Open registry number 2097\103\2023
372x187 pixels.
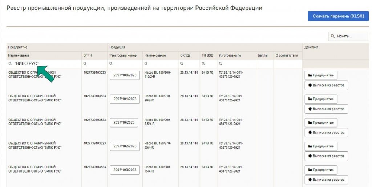click(125, 170)
